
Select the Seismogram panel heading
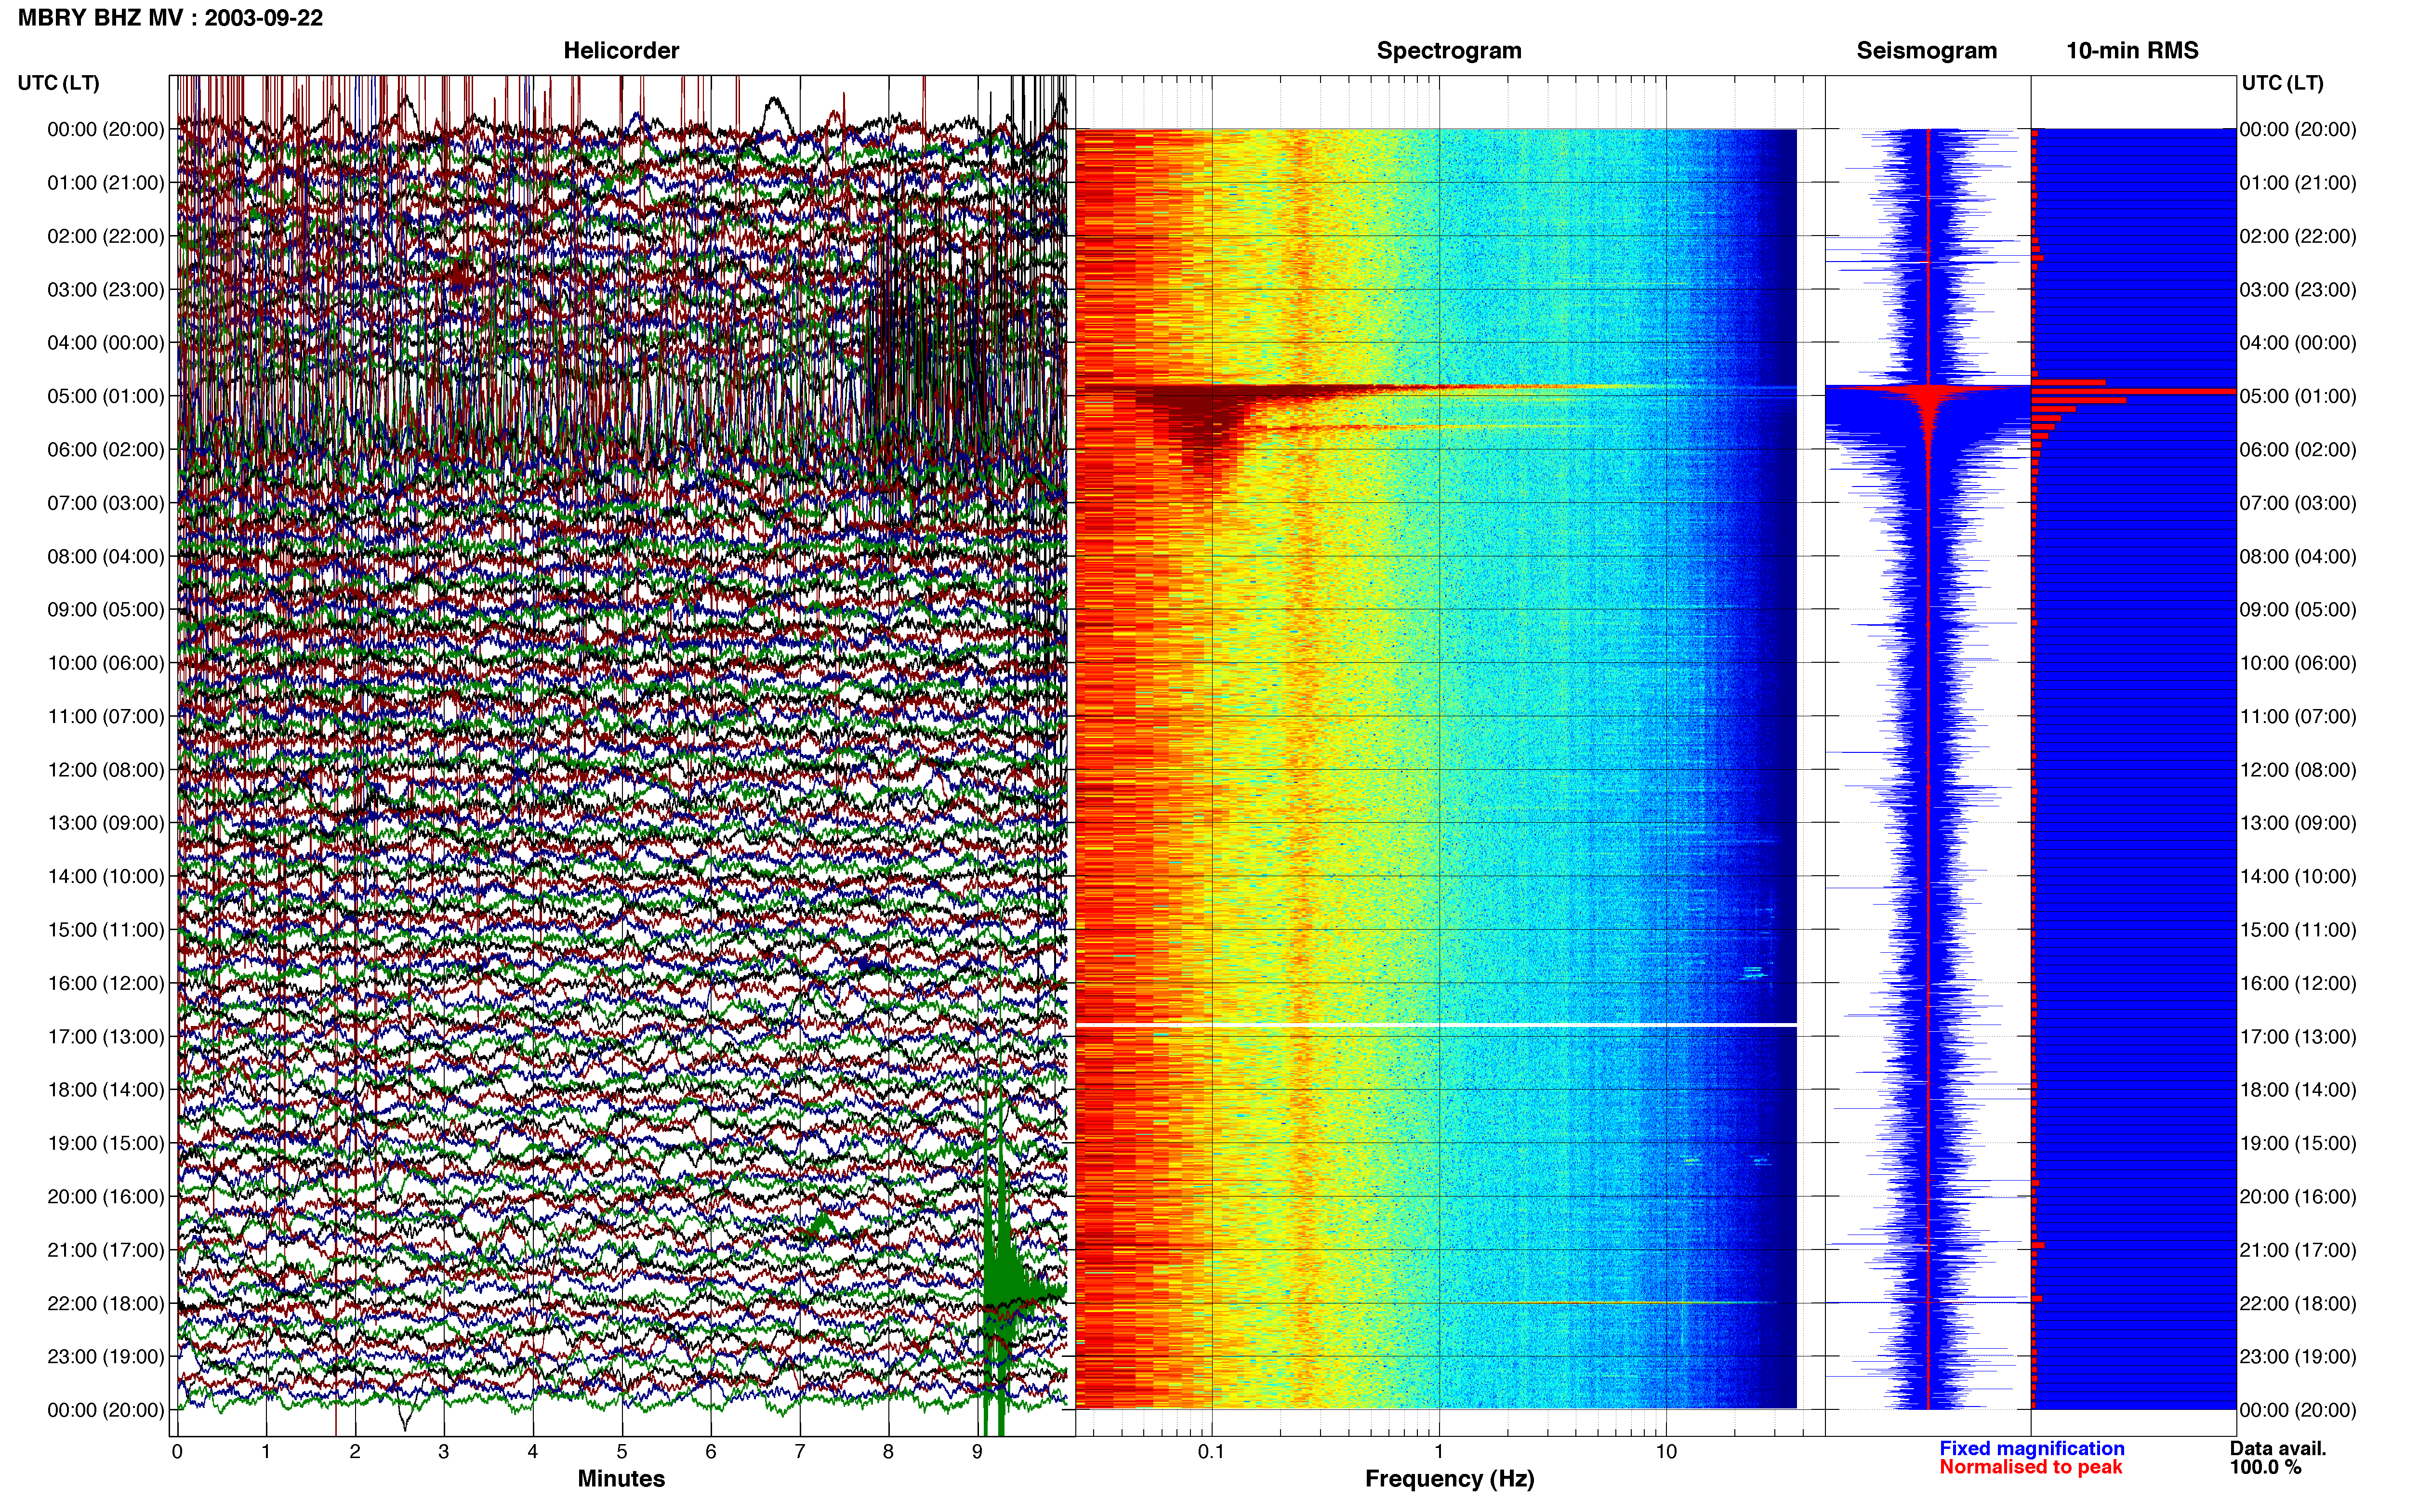(x=1927, y=51)
